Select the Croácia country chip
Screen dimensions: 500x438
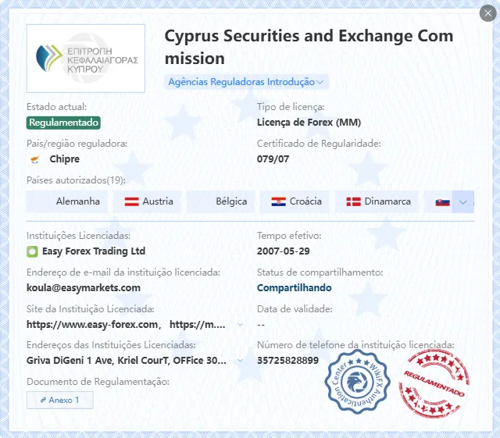coord(296,201)
